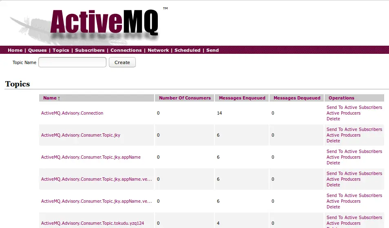View Active Producers for jky.appName row

[343, 157]
